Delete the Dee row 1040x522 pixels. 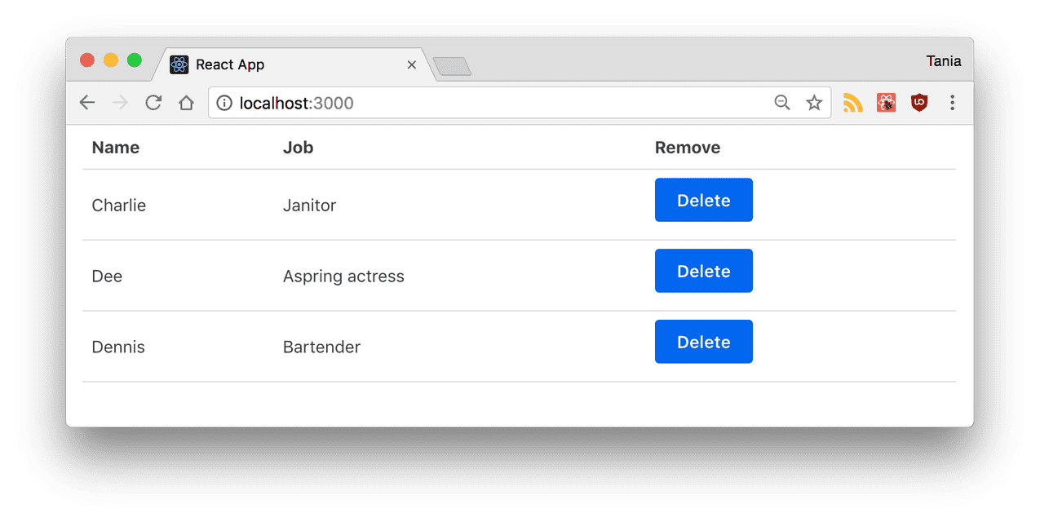click(703, 272)
